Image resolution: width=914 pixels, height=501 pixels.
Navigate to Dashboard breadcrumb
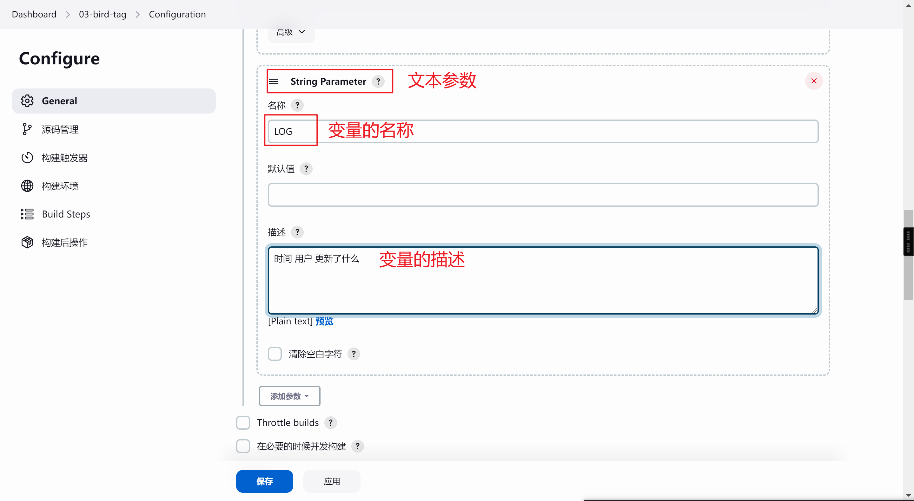point(34,14)
